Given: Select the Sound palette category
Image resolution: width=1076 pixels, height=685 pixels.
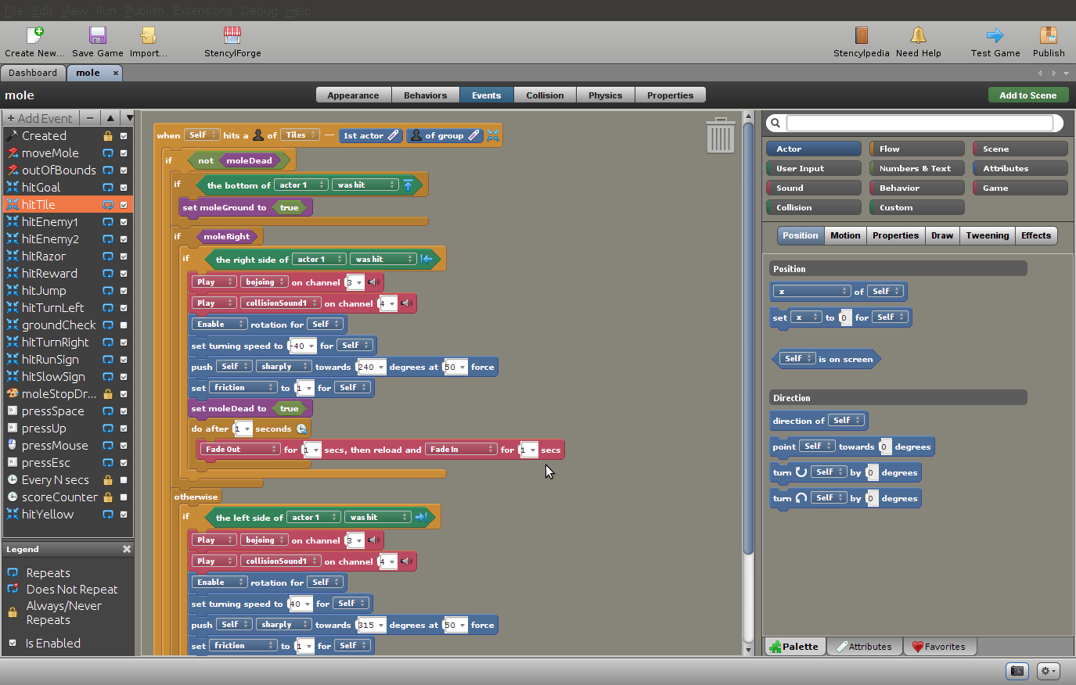Looking at the screenshot, I should click(x=813, y=188).
